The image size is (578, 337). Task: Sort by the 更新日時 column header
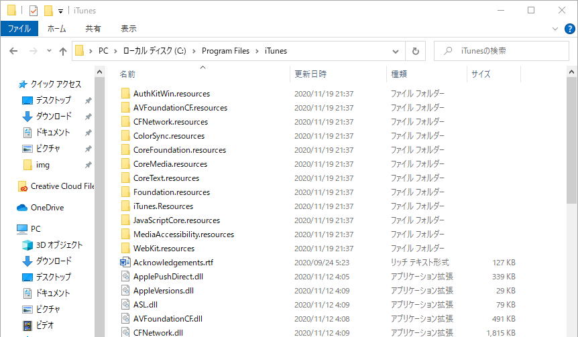pos(310,74)
